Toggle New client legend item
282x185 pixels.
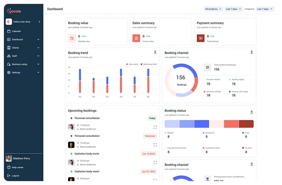coord(132,64)
